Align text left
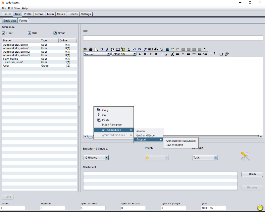 tap(178, 54)
